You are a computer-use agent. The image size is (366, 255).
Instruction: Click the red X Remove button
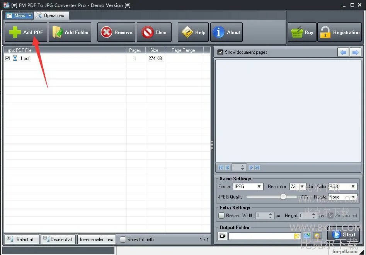coord(116,32)
